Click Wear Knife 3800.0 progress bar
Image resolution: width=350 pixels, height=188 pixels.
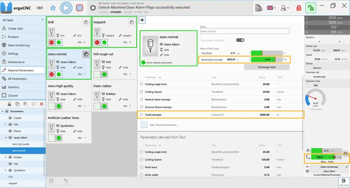pyautogui.click(x=326, y=157)
